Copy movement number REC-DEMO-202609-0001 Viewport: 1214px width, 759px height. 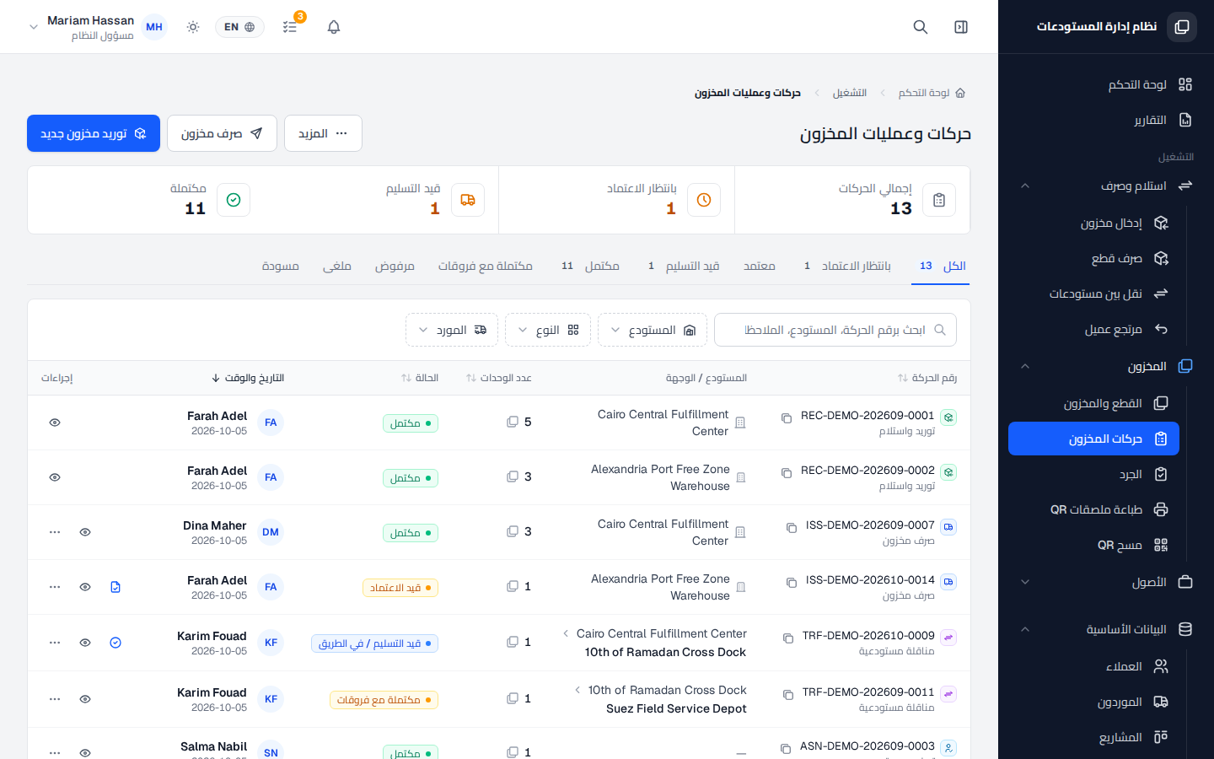787,418
